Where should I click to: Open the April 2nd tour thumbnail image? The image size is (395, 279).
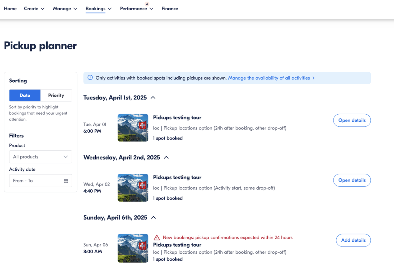pos(133,188)
